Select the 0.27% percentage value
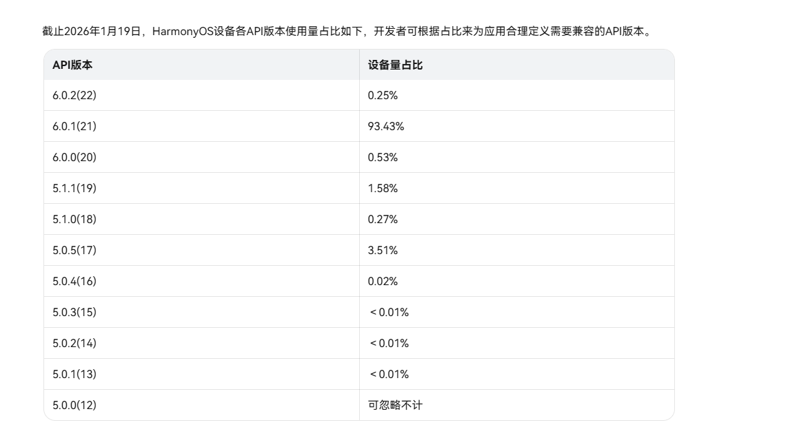788x427 pixels. (383, 220)
